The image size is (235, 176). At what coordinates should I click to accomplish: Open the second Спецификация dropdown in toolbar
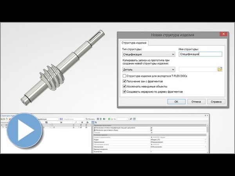point(84,119)
